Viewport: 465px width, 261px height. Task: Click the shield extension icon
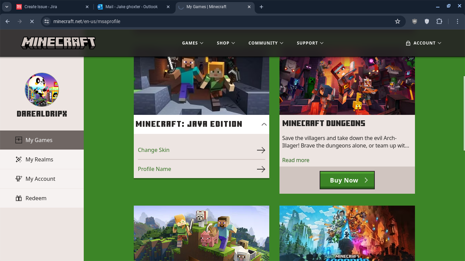(427, 21)
